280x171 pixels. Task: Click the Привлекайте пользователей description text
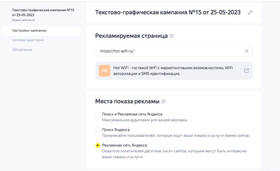[x=176, y=136]
